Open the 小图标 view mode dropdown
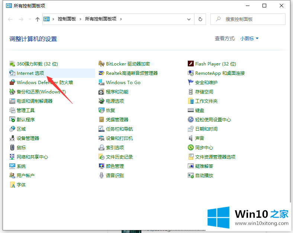 pos(249,38)
